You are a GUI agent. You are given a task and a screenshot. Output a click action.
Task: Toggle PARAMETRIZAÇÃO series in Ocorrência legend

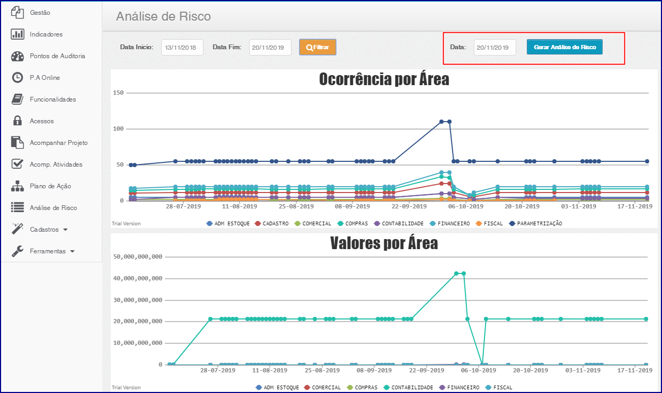pyautogui.click(x=535, y=224)
